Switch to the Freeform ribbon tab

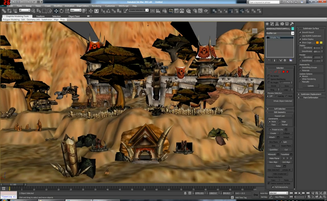click(x=40, y=16)
